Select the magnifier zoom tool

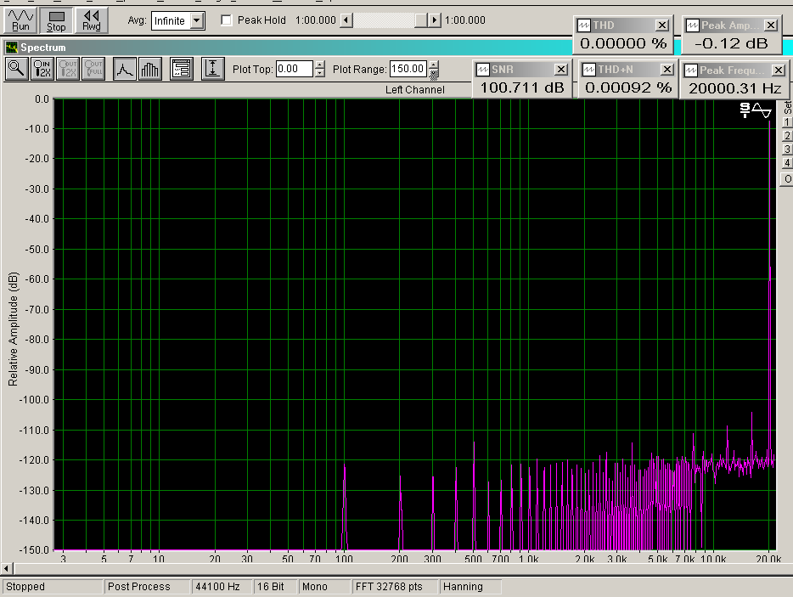click(x=17, y=70)
